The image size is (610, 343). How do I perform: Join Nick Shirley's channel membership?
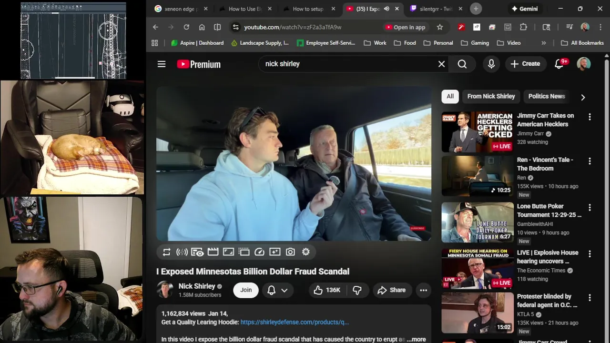(246, 290)
